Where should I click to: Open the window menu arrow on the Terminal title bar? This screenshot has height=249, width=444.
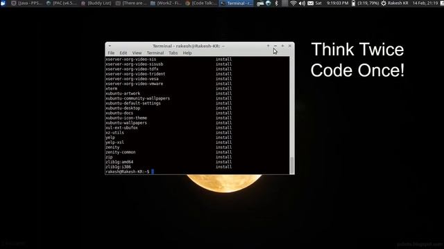110,46
